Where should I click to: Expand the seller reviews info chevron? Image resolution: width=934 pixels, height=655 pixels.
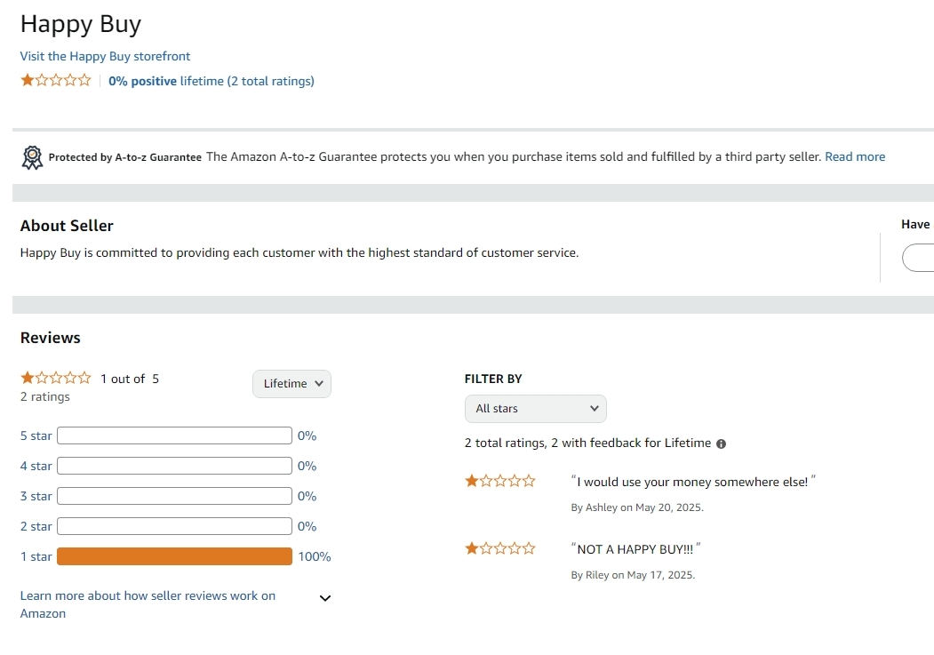(325, 598)
